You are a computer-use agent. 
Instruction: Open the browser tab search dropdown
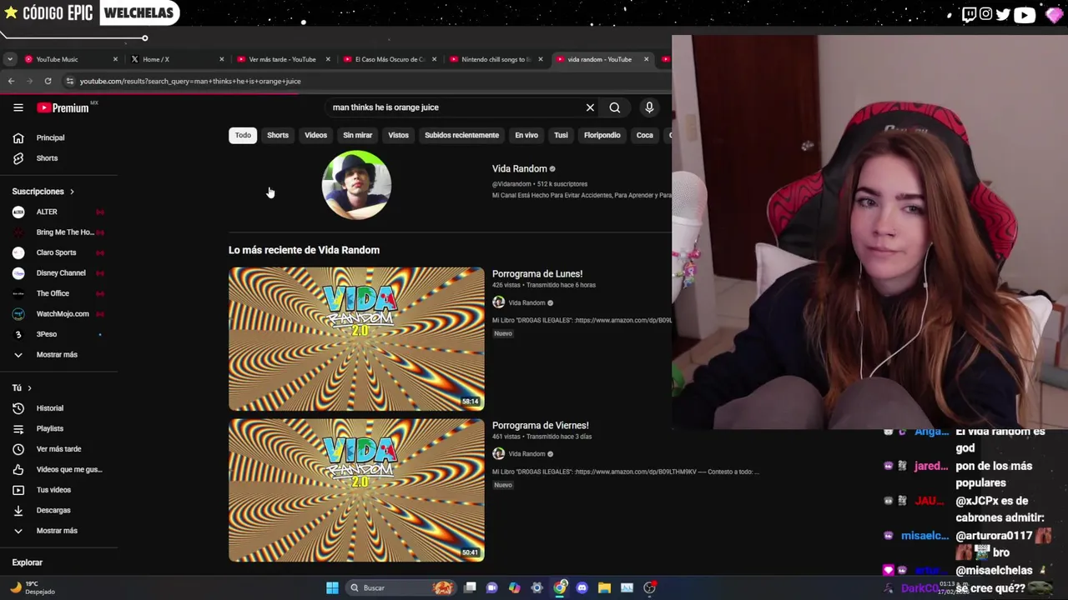(9, 59)
